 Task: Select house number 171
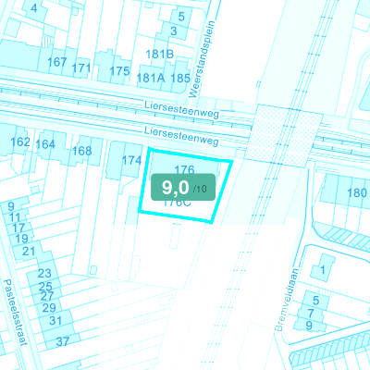click(x=81, y=68)
